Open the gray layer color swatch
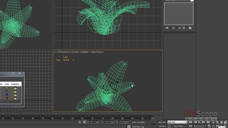Screen dimensions: 228x128 tap(7, 91)
